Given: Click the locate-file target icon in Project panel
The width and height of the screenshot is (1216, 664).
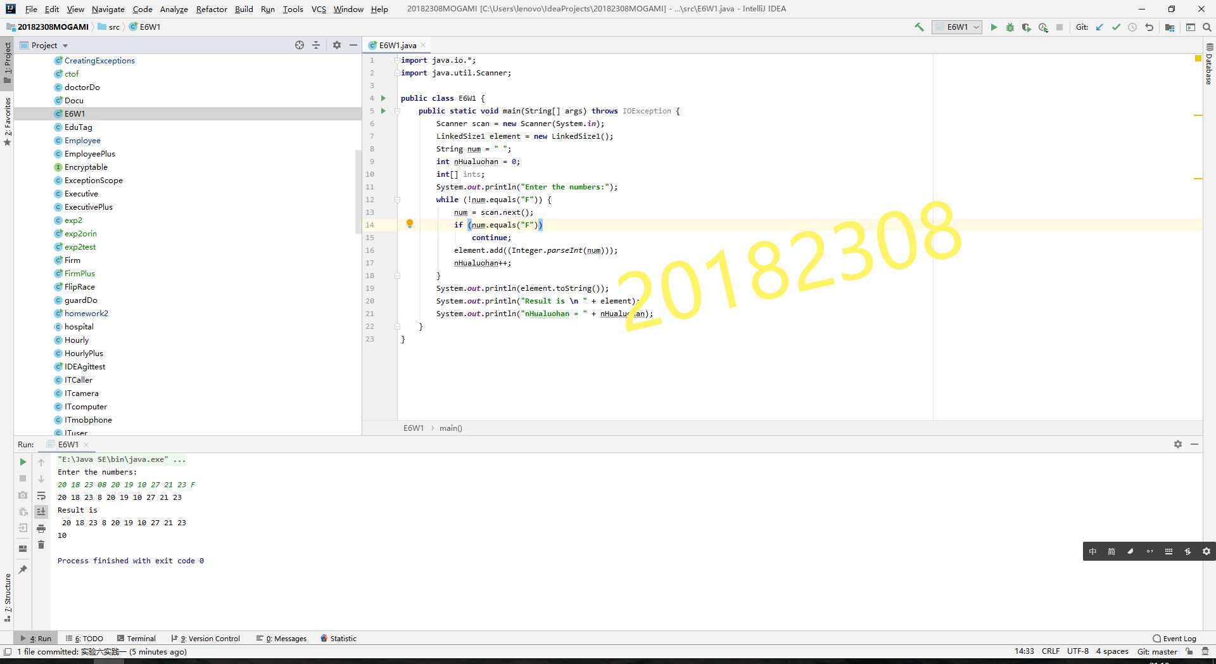Looking at the screenshot, I should coord(300,45).
